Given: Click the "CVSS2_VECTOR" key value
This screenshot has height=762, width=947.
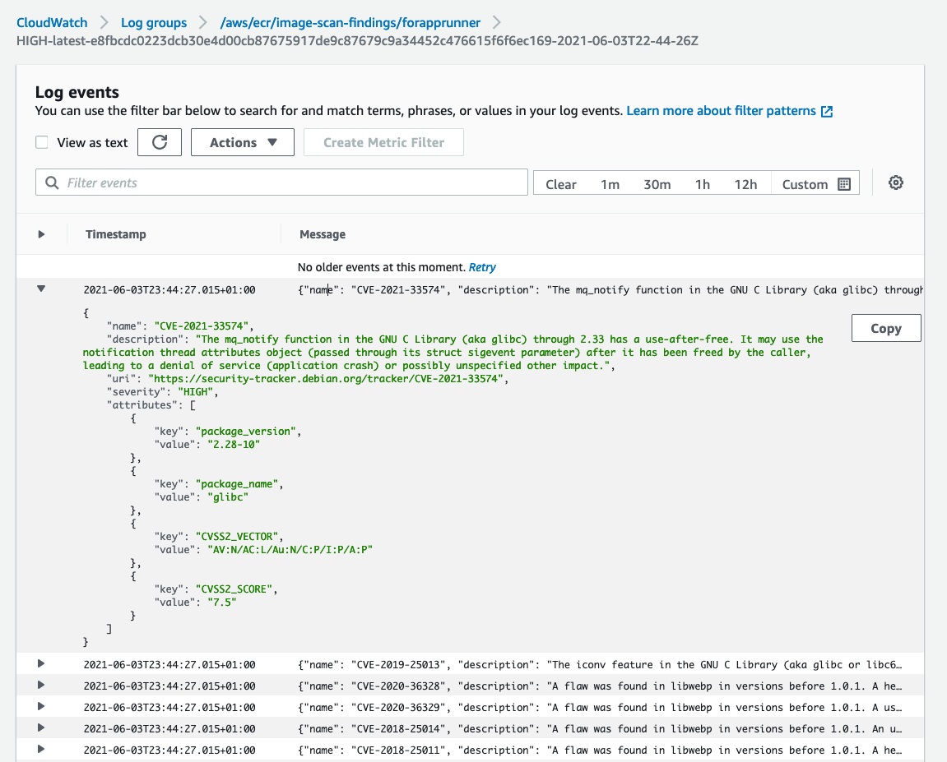Looking at the screenshot, I should [237, 537].
